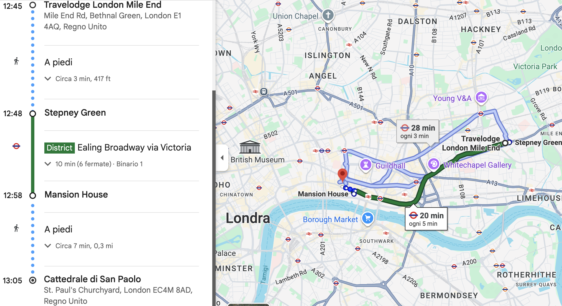
Task: Click the Stepney Green station stop
Action: [75, 113]
